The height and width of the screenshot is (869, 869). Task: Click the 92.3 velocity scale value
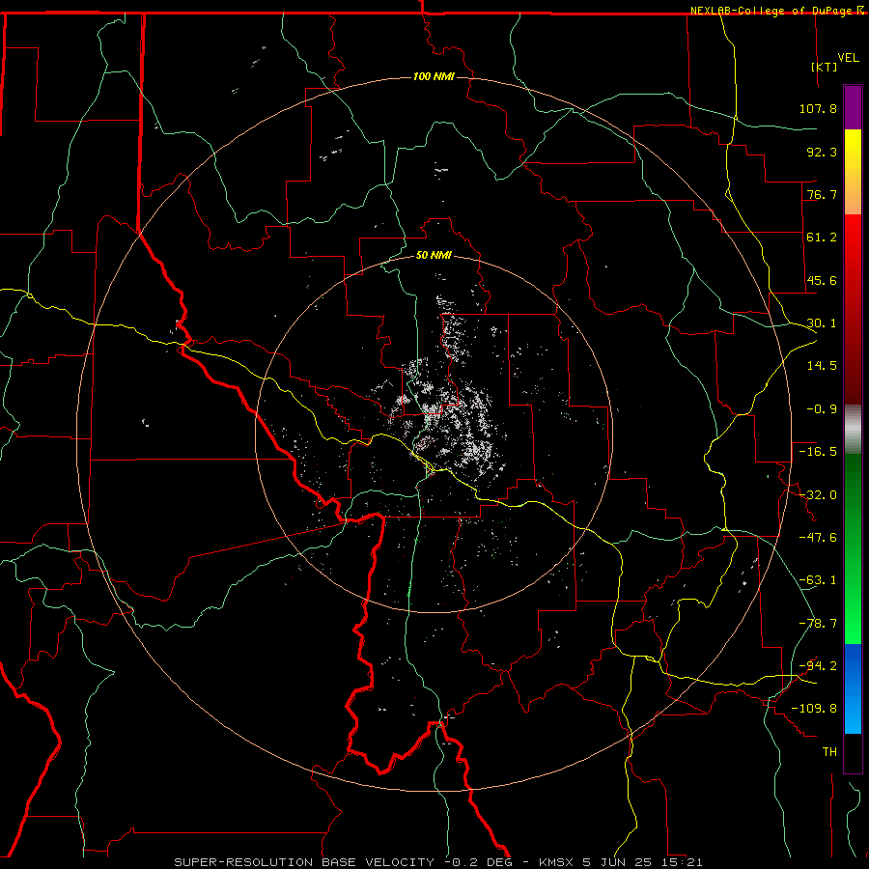click(x=822, y=152)
